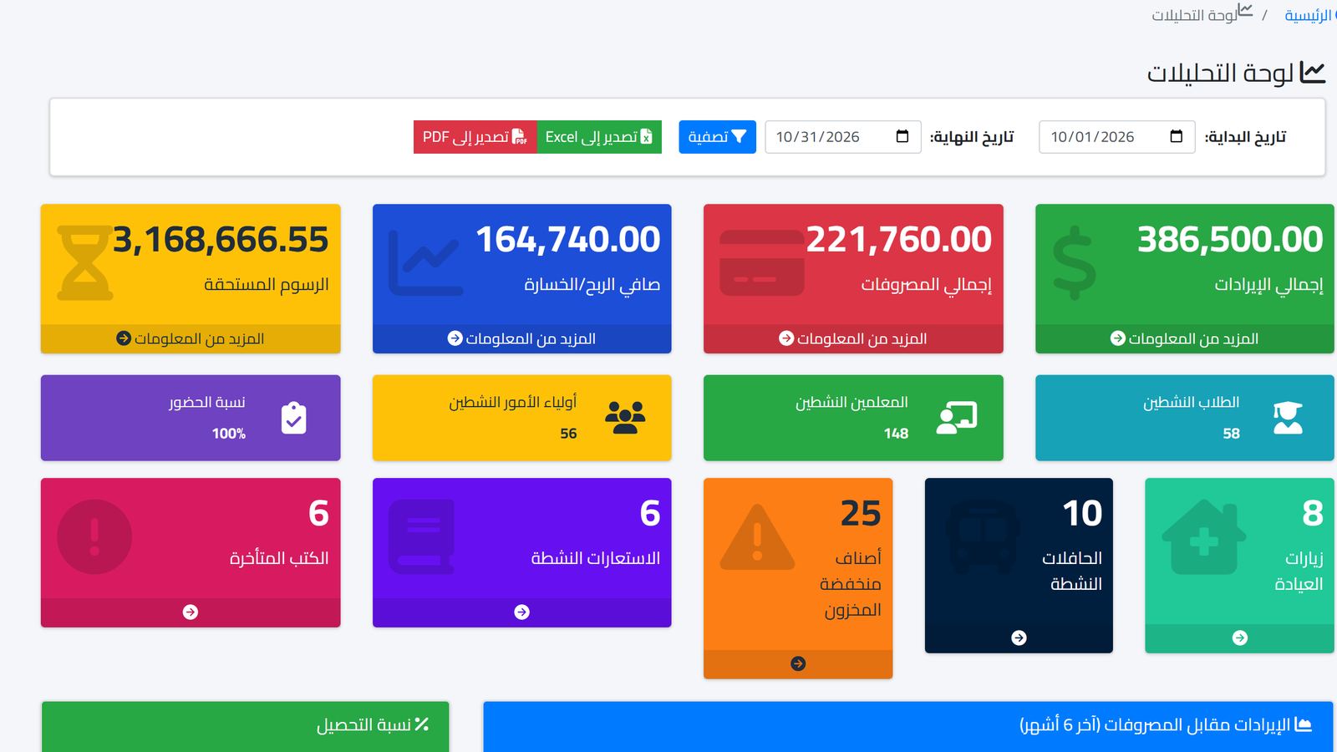Click the 386,500.00 revenue value
Image resolution: width=1337 pixels, height=752 pixels.
[x=1230, y=240]
